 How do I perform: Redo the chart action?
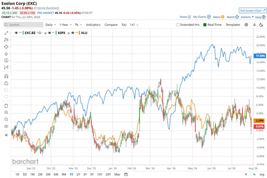click(x=6, y=97)
